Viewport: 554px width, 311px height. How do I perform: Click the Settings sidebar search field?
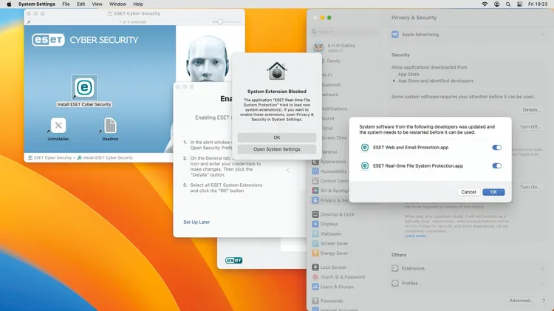click(344, 32)
